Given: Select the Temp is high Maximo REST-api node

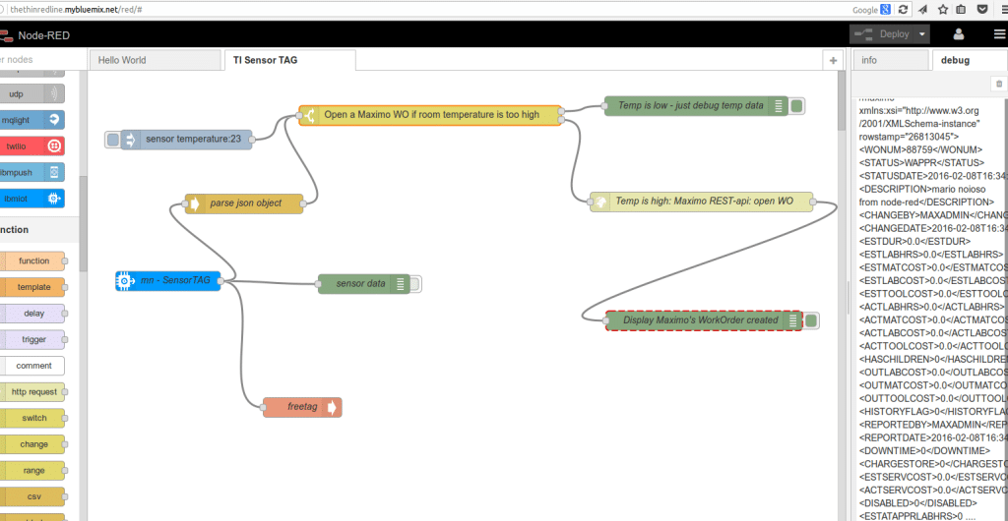Looking at the screenshot, I should click(x=703, y=202).
